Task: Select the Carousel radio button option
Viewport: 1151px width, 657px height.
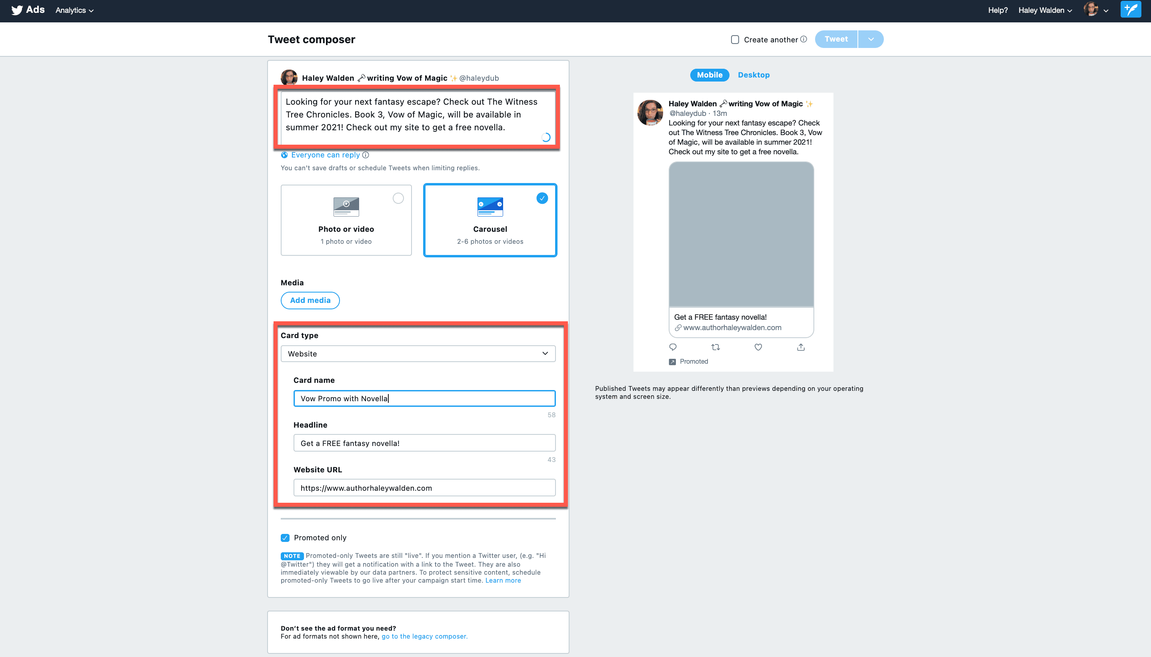Action: click(542, 198)
